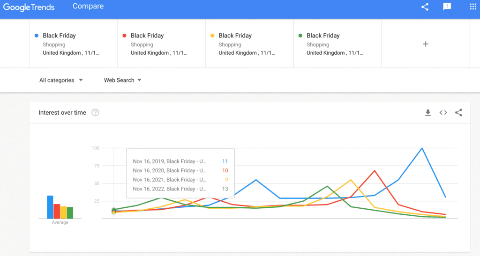Click the blue average bar
The image size is (480, 256).
[50, 207]
